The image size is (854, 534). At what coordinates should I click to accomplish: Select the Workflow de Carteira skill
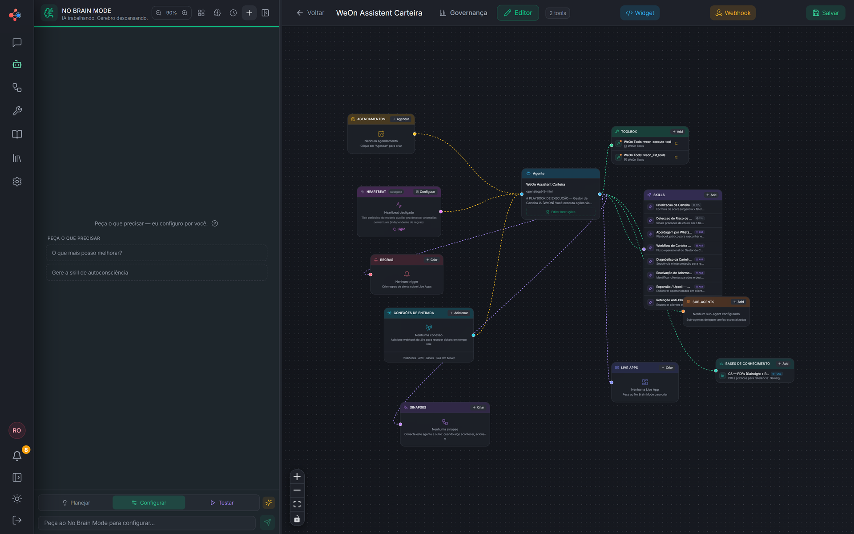(683, 248)
